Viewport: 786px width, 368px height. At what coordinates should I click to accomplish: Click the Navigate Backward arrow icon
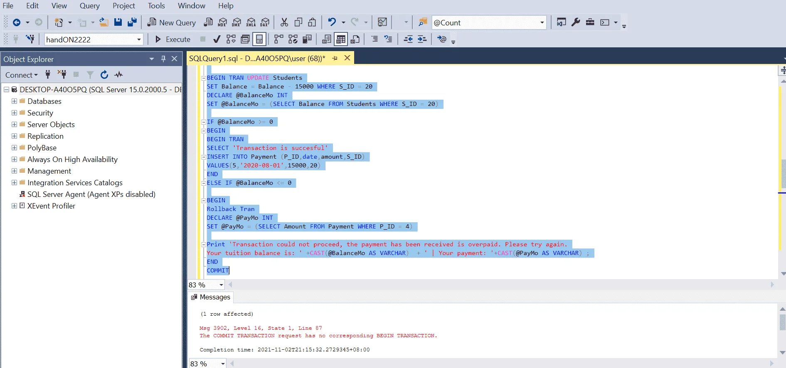pos(17,22)
